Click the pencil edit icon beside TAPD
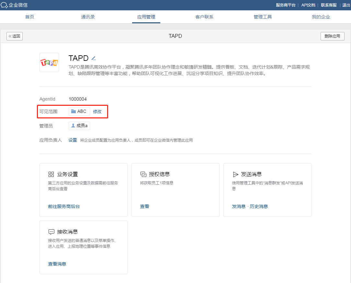351x283 pixels. [x=94, y=58]
